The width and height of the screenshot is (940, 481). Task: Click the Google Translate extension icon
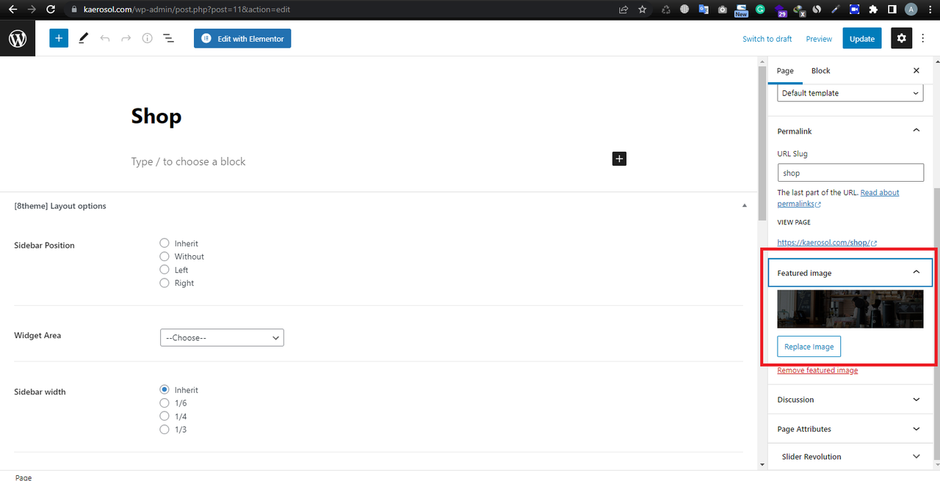point(704,10)
